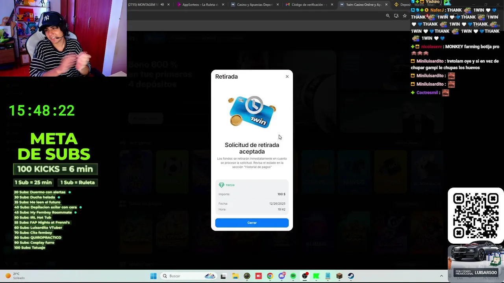Click the LUISAR500 promo code label
Image resolution: width=504 pixels, height=283 pixels.
(x=485, y=272)
